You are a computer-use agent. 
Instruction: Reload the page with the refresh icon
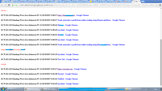[x=9, y=5]
